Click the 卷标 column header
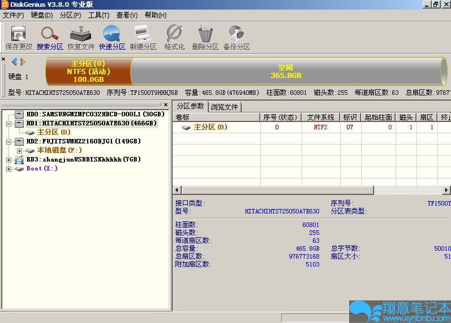451x323 pixels. click(x=217, y=117)
